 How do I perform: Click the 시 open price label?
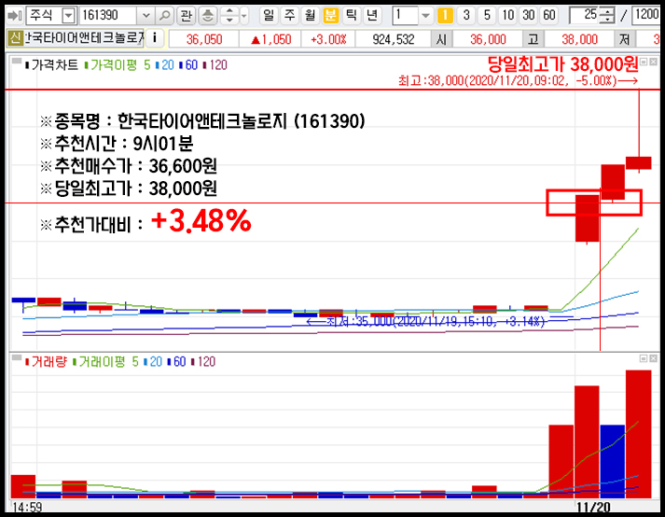[x=441, y=39]
